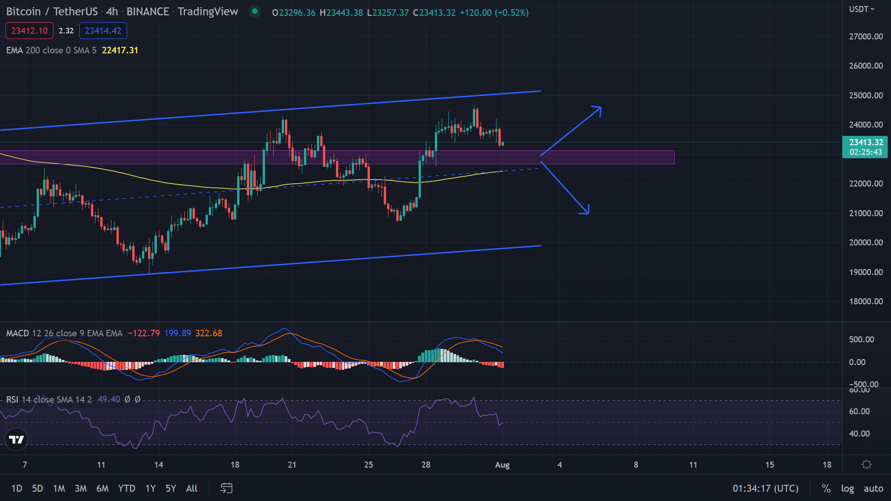Screen dimensions: 891x501
Task: Toggle percent scale mode
Action: (x=826, y=488)
